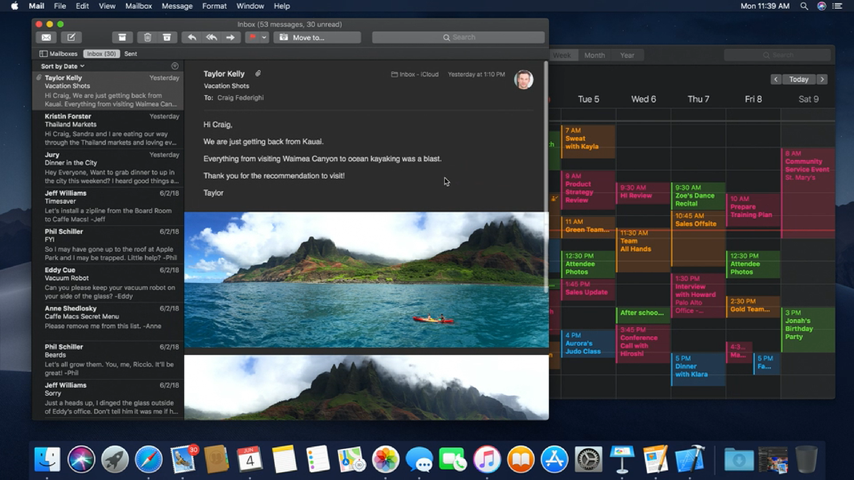Select the Inbox tab showing 30 unread
The width and height of the screenshot is (854, 480).
tap(101, 53)
